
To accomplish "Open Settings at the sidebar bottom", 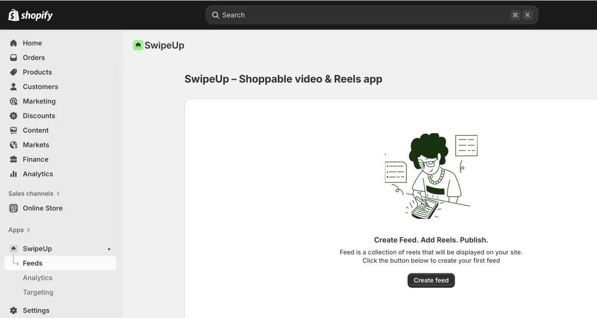I will click(x=13, y=310).
